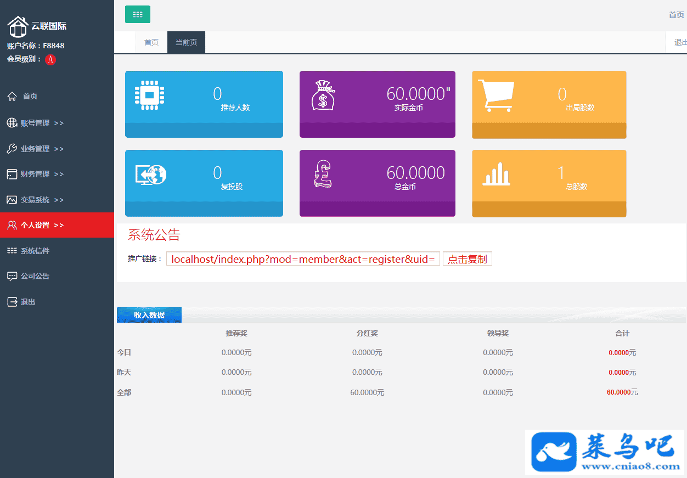
Task: Select the 当前页 tab
Action: (x=186, y=43)
